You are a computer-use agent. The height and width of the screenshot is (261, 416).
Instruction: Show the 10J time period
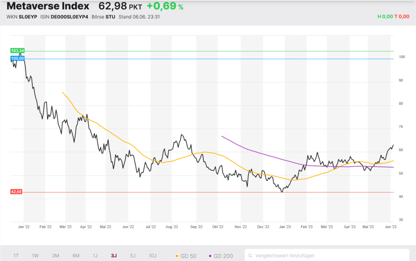153,256
